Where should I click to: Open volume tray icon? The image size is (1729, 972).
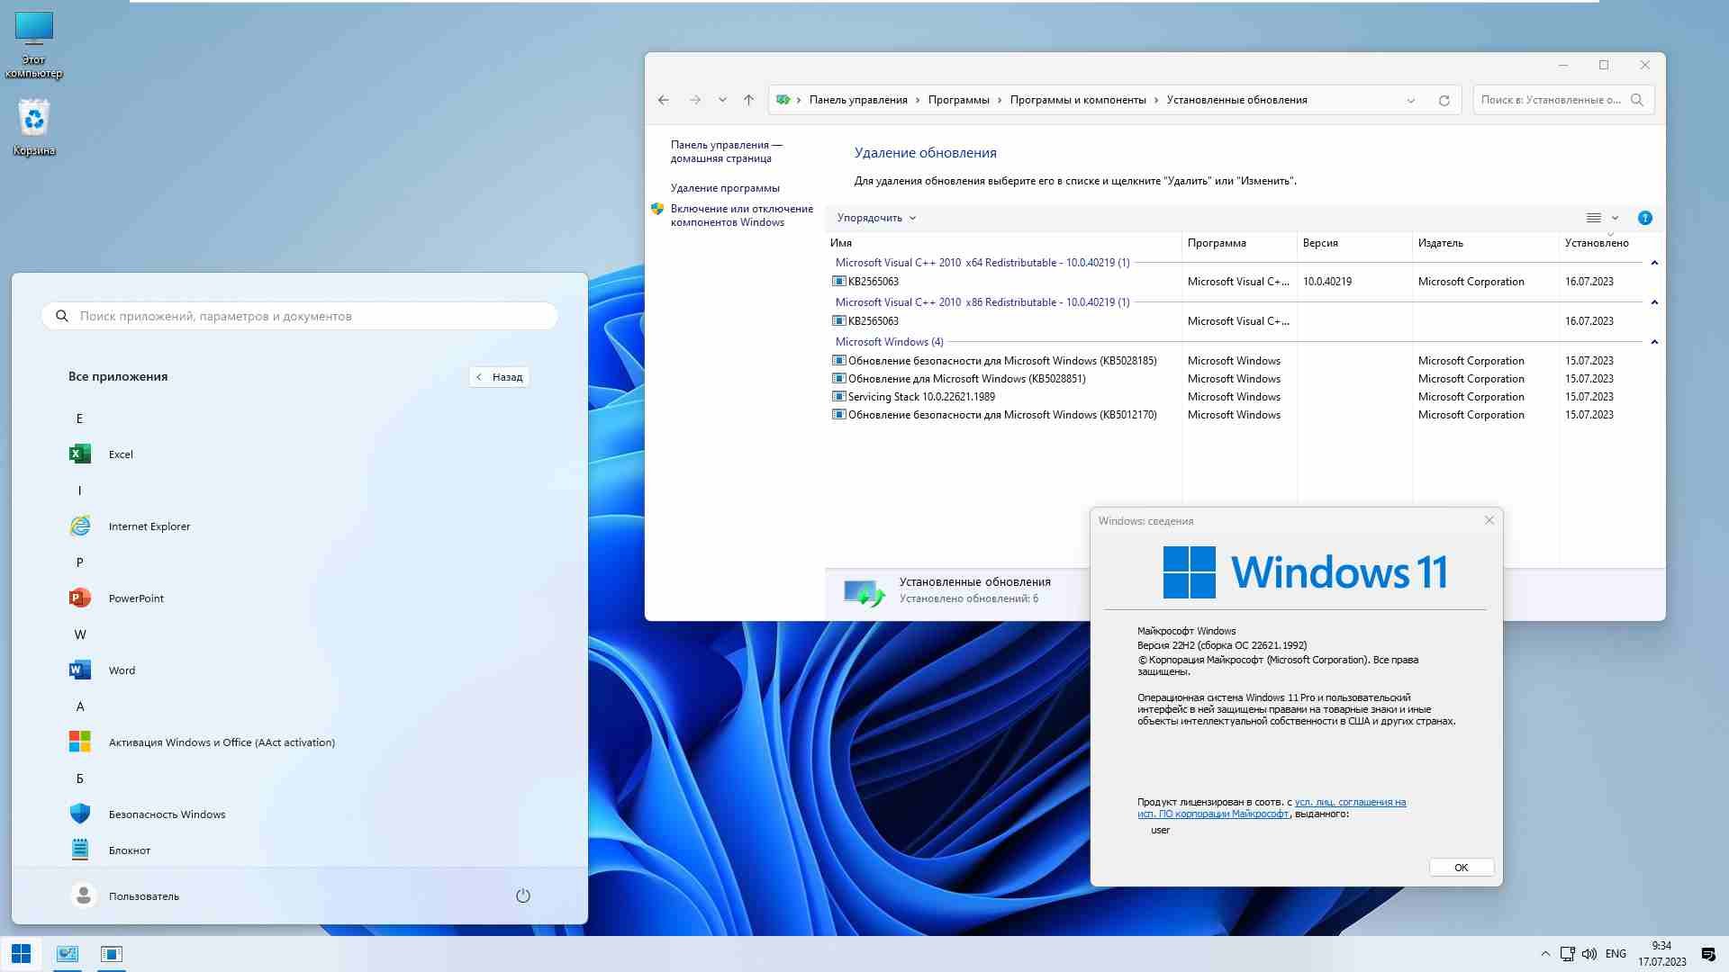point(1589,954)
